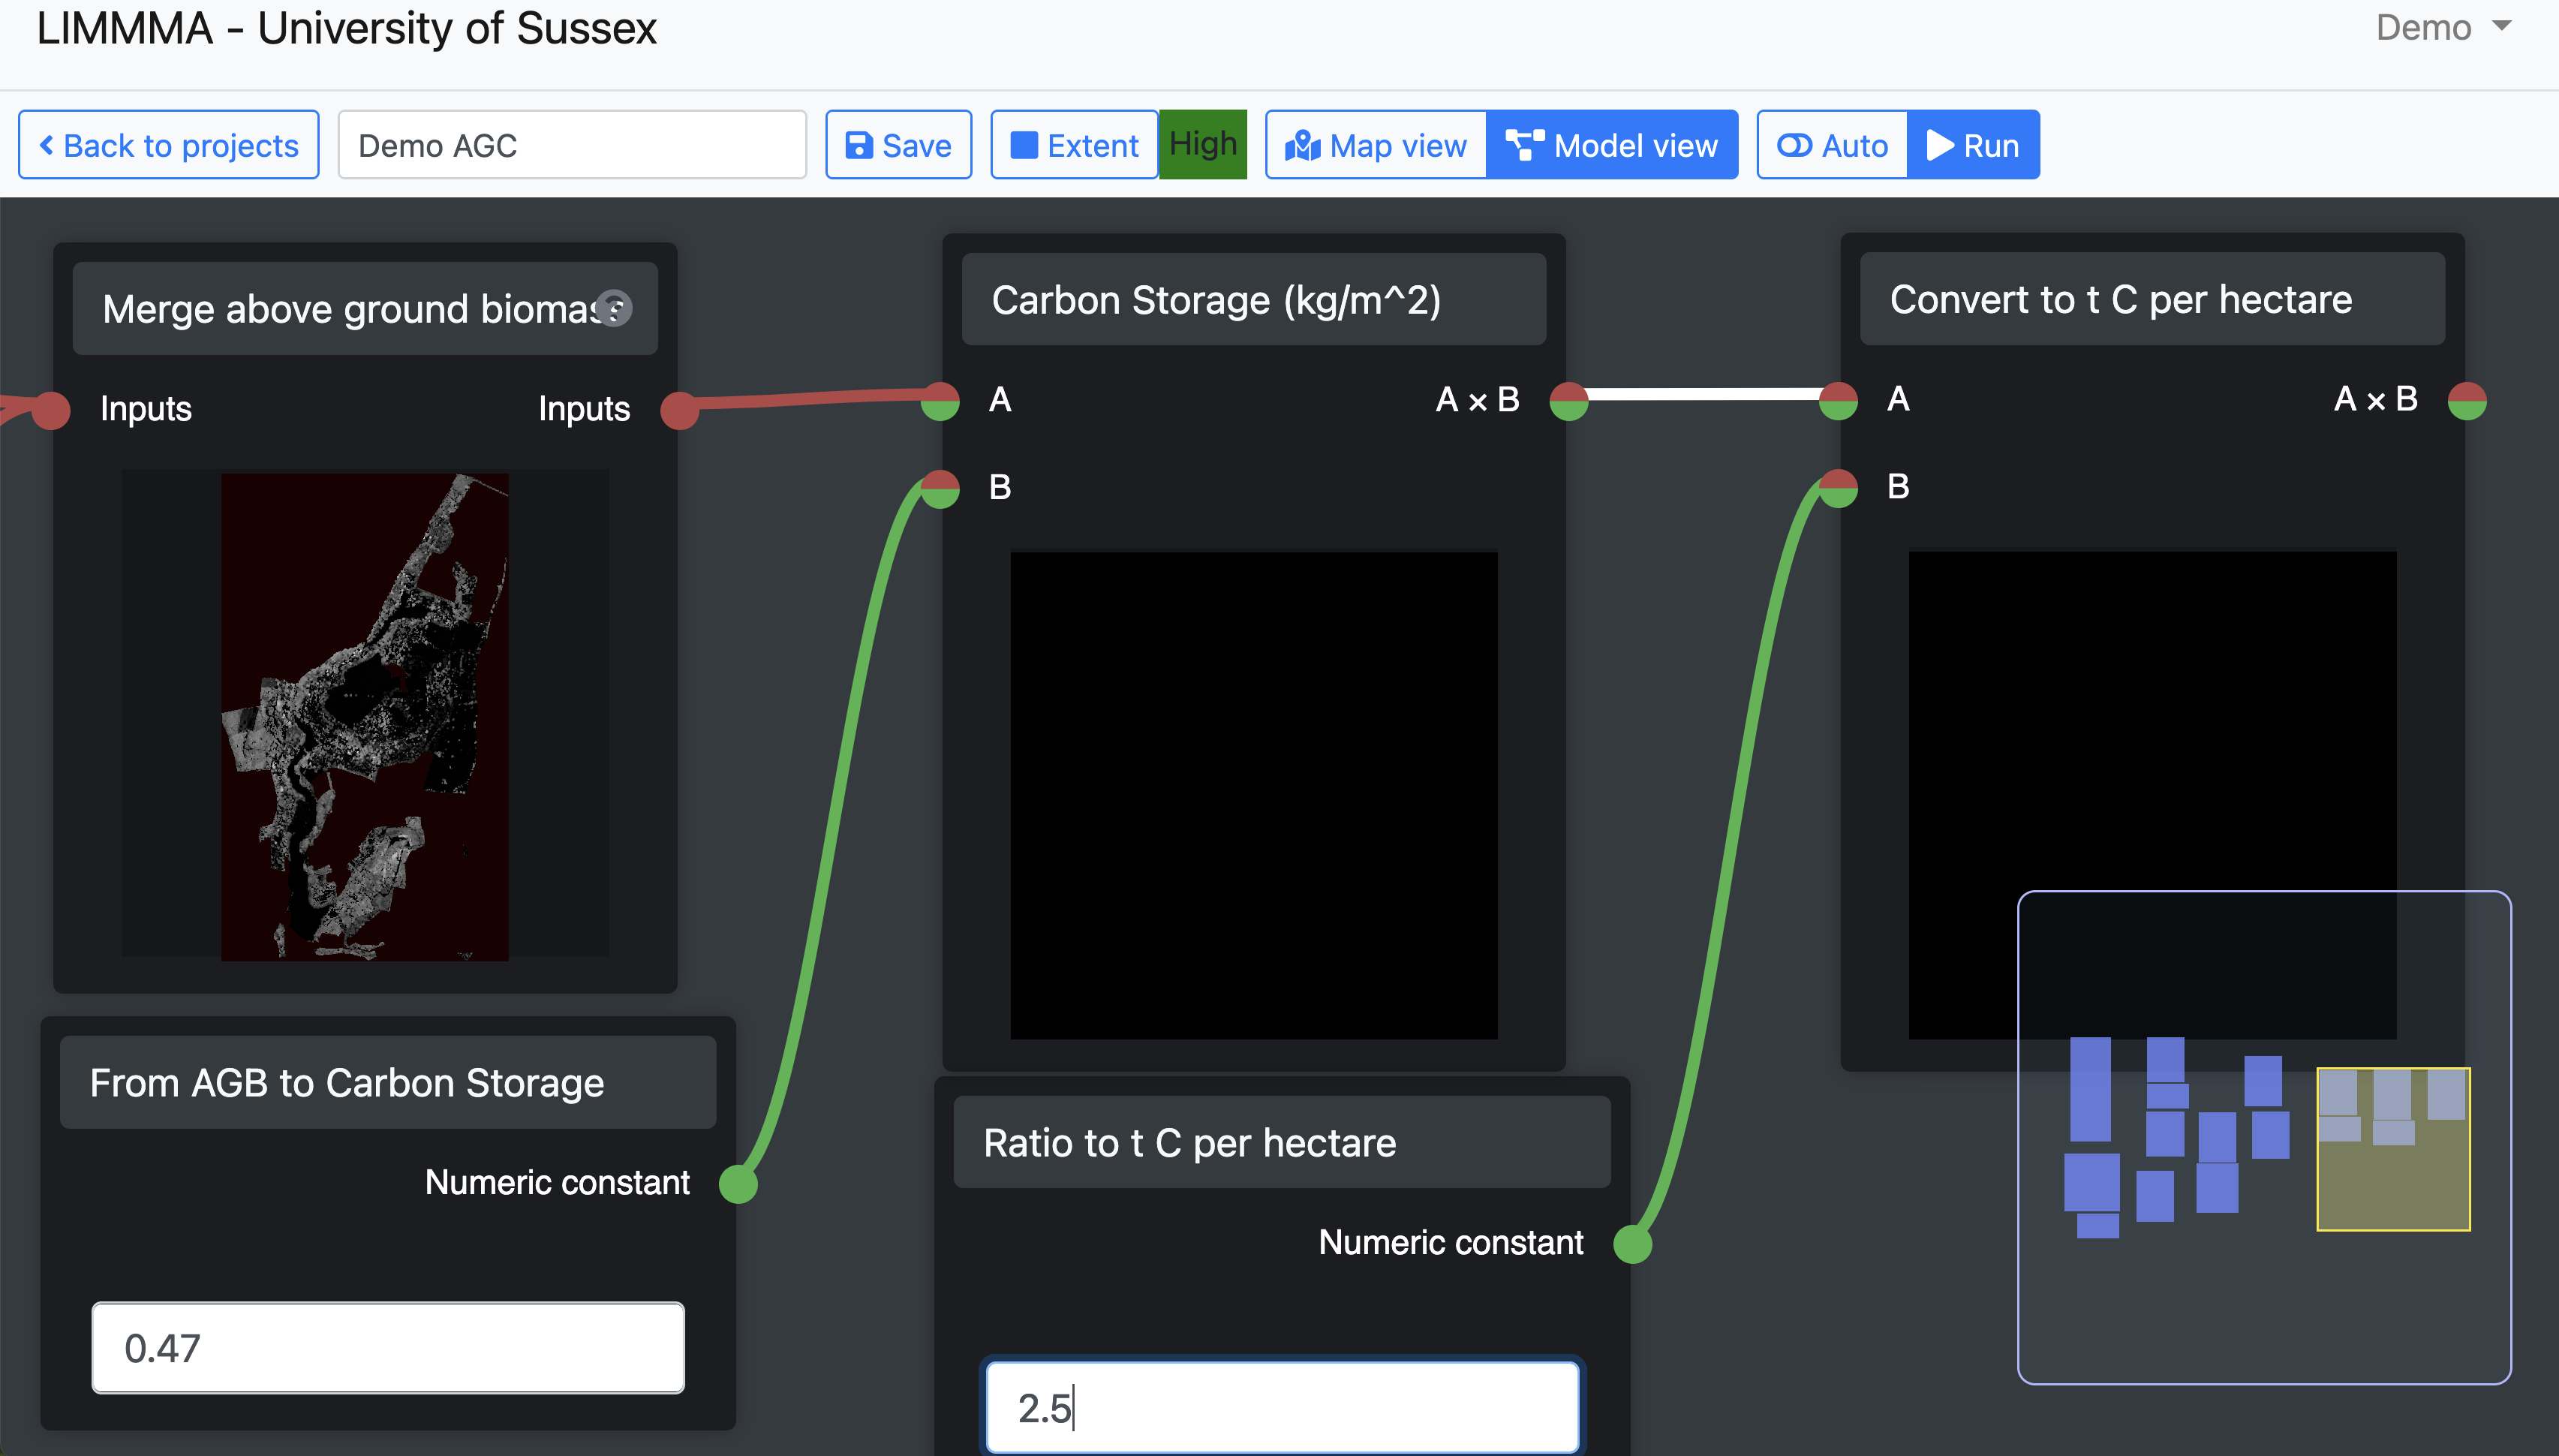
Task: Click Ratio to t C Numeric constant socket
Action: (1632, 1244)
